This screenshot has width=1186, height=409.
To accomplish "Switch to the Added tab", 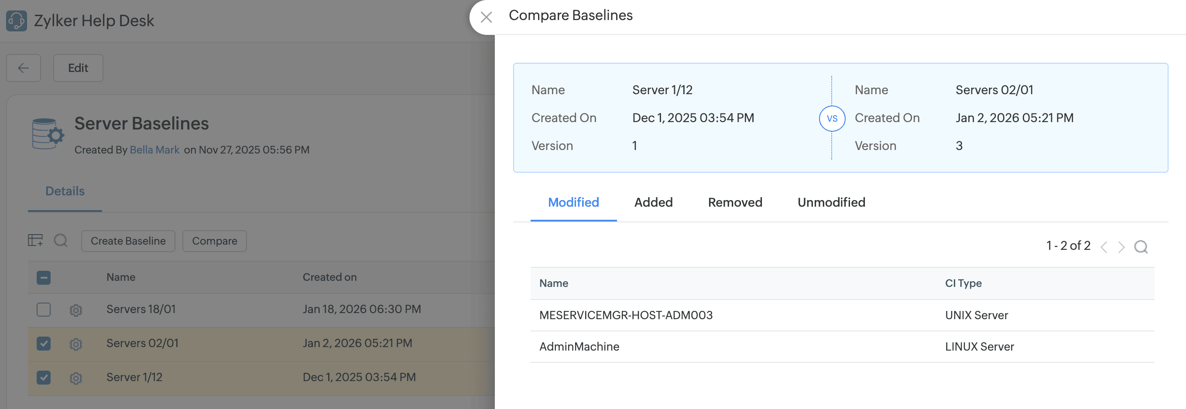I will (x=653, y=202).
